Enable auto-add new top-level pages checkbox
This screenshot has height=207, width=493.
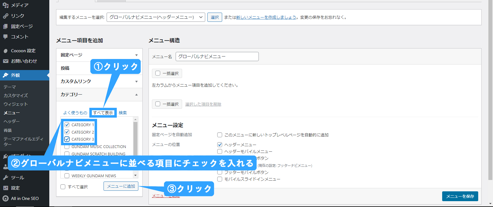pos(220,135)
